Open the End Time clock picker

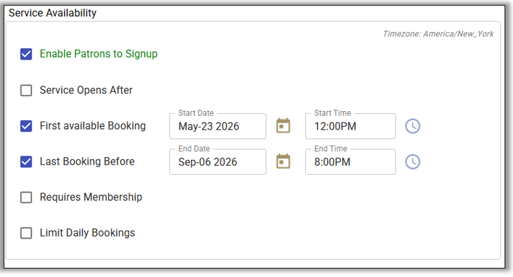tap(412, 162)
